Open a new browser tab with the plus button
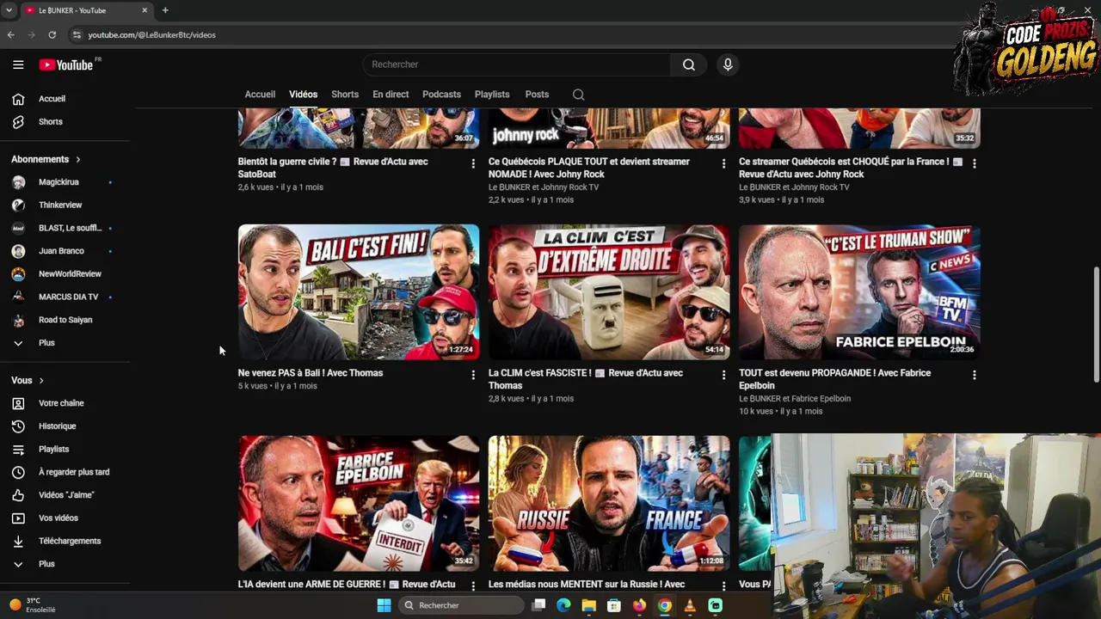Screen dimensions: 1101x619 [x=165, y=10]
